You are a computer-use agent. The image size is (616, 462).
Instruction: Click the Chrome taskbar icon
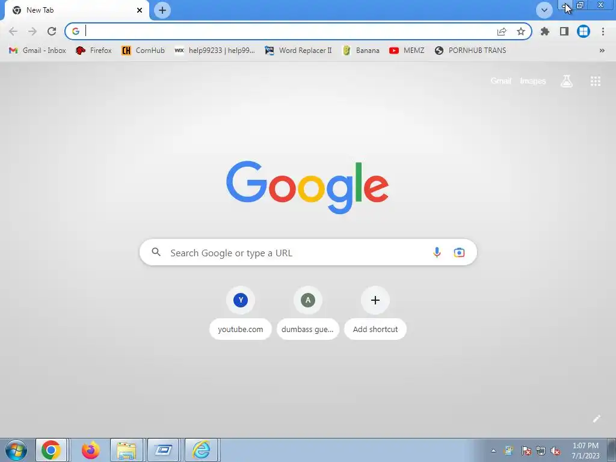[x=51, y=450]
